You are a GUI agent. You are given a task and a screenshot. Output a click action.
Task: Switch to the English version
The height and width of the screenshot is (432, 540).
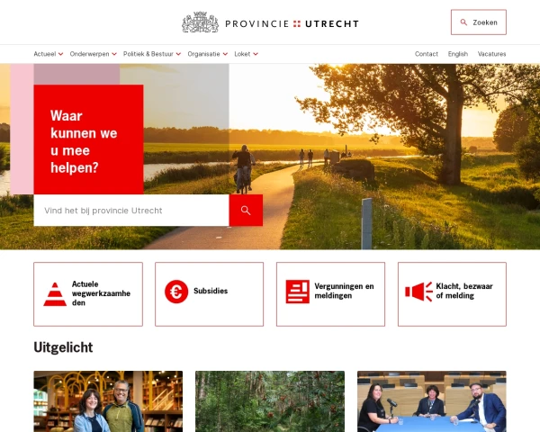pyautogui.click(x=458, y=54)
